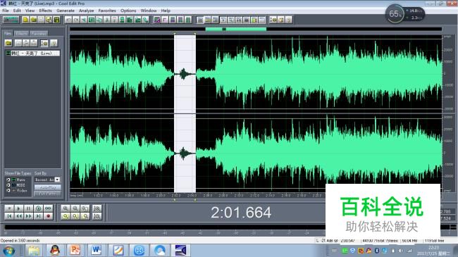Open the Sort By dropdown
458x257 pixels.
(x=47, y=180)
